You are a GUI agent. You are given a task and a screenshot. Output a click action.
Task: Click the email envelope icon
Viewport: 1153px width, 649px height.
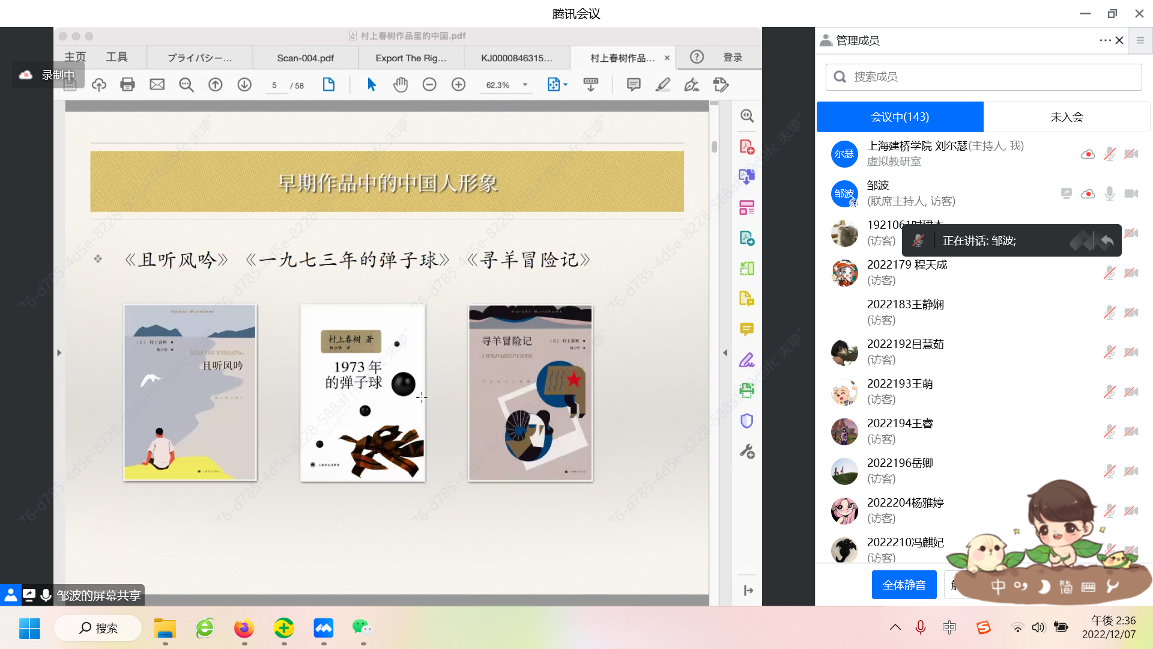tap(157, 85)
